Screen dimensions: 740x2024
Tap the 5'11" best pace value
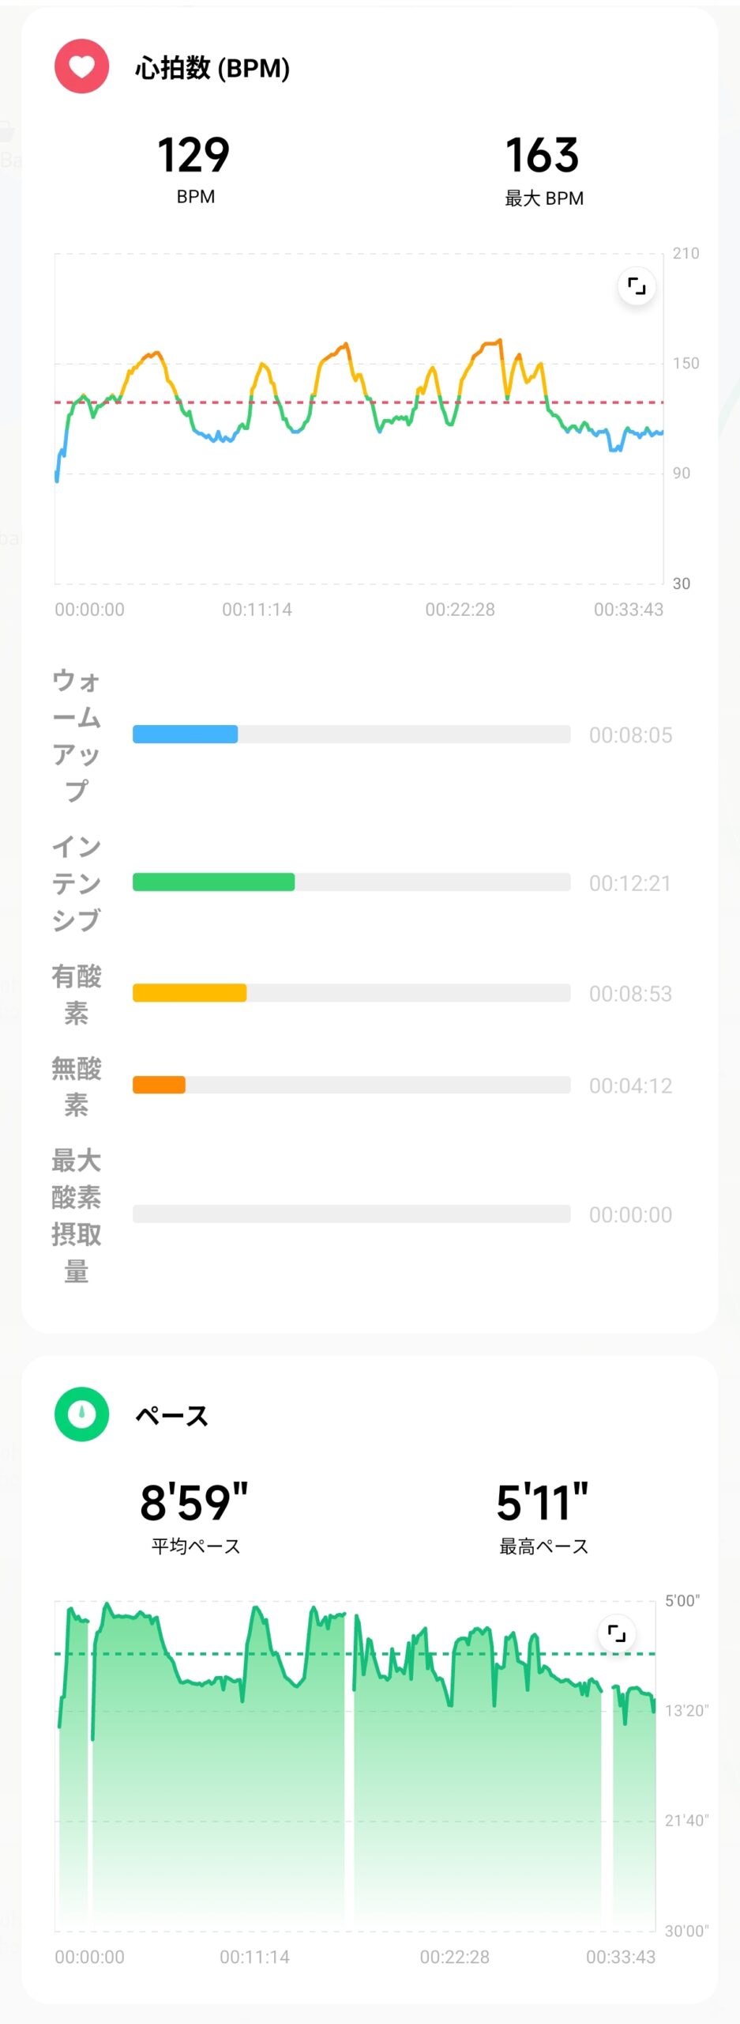point(543,1502)
